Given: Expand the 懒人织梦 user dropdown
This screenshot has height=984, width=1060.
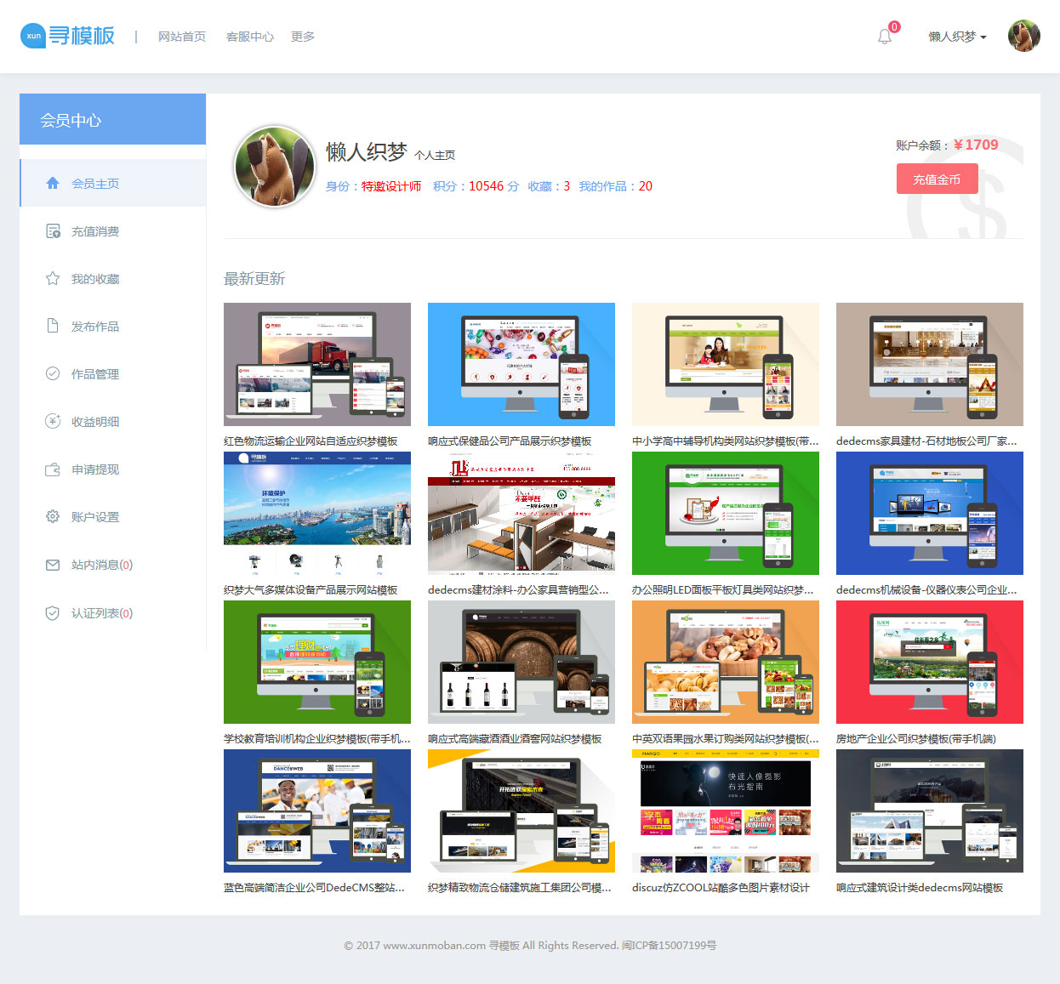Looking at the screenshot, I should tap(957, 37).
